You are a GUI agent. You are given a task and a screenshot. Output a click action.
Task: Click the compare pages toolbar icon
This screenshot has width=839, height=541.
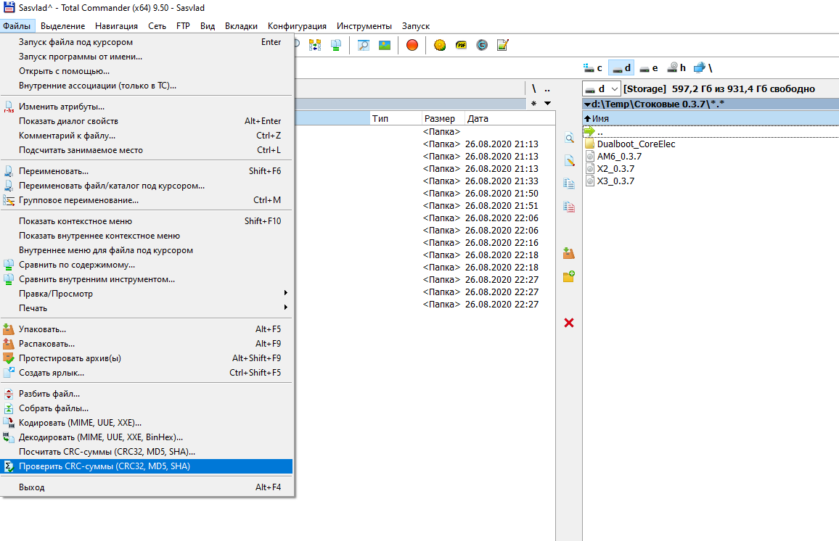[336, 46]
